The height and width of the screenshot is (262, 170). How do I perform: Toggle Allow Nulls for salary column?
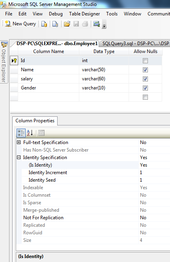(145, 79)
